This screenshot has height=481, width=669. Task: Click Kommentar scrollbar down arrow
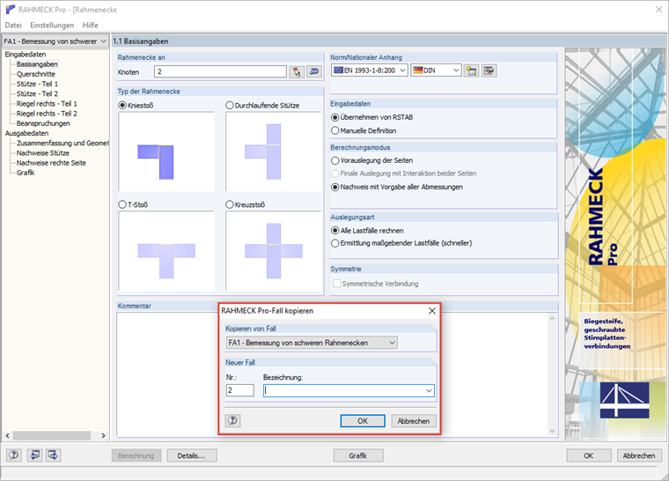tap(552, 431)
